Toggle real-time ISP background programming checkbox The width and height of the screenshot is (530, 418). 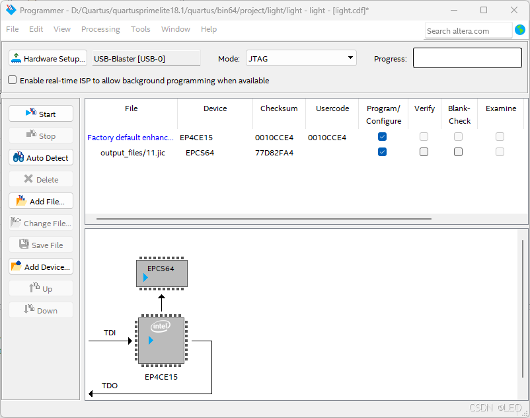(12, 80)
